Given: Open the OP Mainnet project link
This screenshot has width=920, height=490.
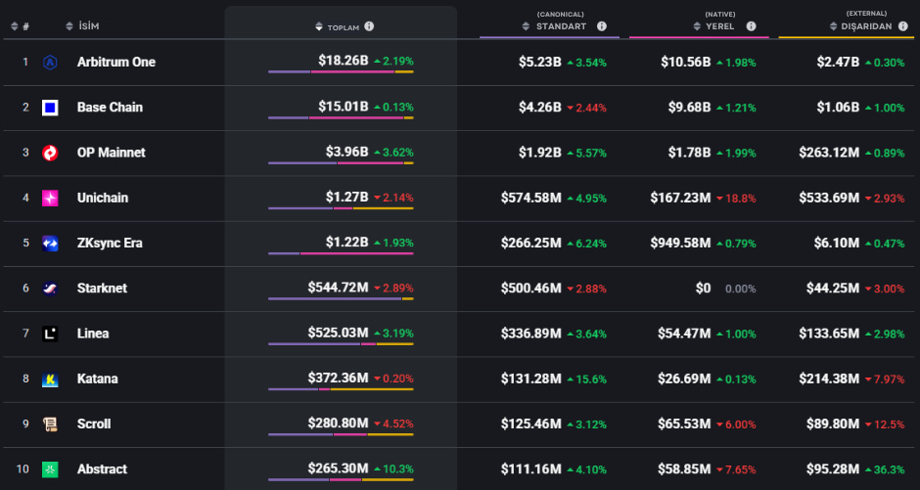Looking at the screenshot, I should pyautogui.click(x=111, y=153).
